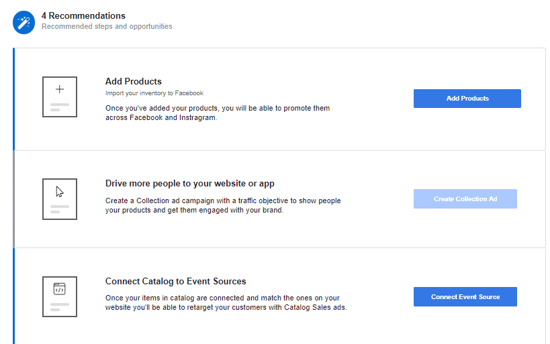
Task: Click the magic wand recommendations icon
Action: [24, 22]
